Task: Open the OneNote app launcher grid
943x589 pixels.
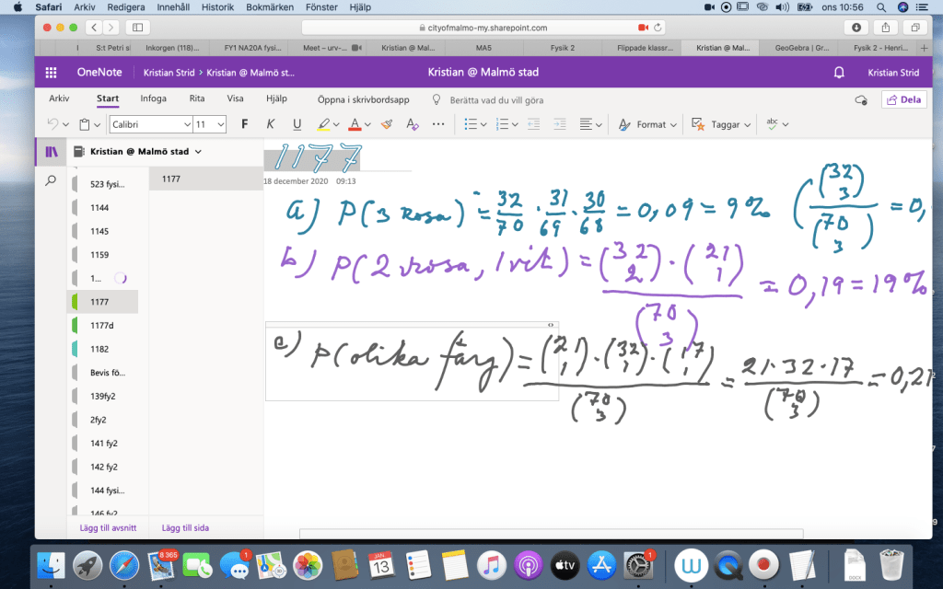Action: pyautogui.click(x=52, y=72)
